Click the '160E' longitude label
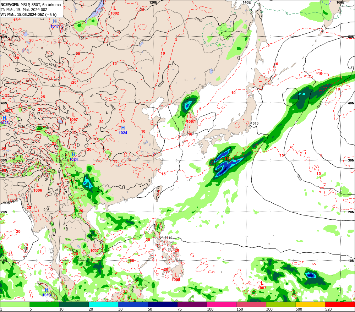This screenshot has height=312, width=355. pos(340,2)
